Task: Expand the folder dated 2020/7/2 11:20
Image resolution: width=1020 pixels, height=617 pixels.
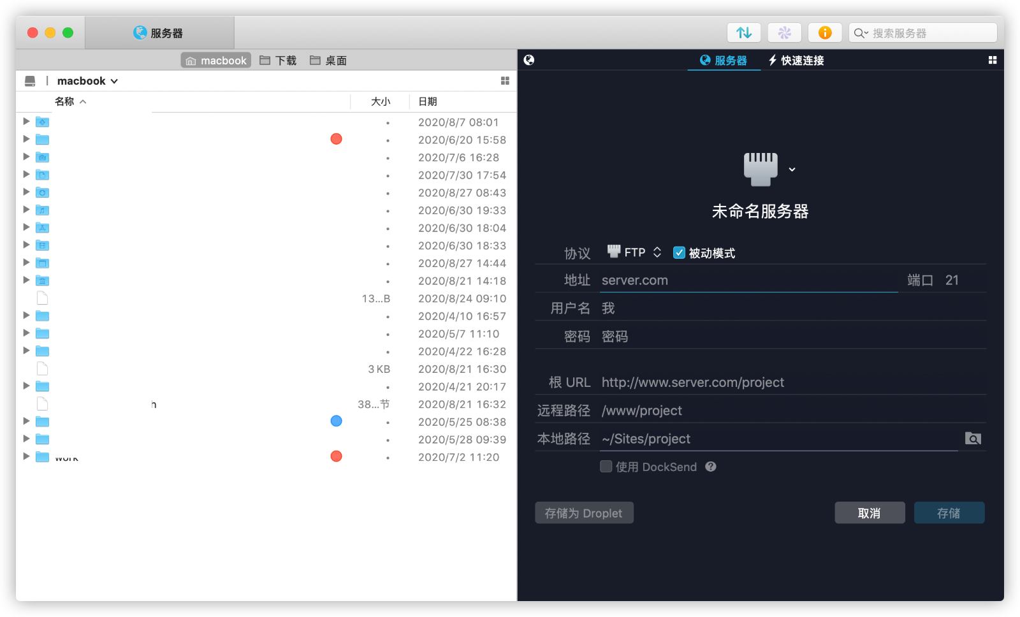Action: tap(26, 456)
